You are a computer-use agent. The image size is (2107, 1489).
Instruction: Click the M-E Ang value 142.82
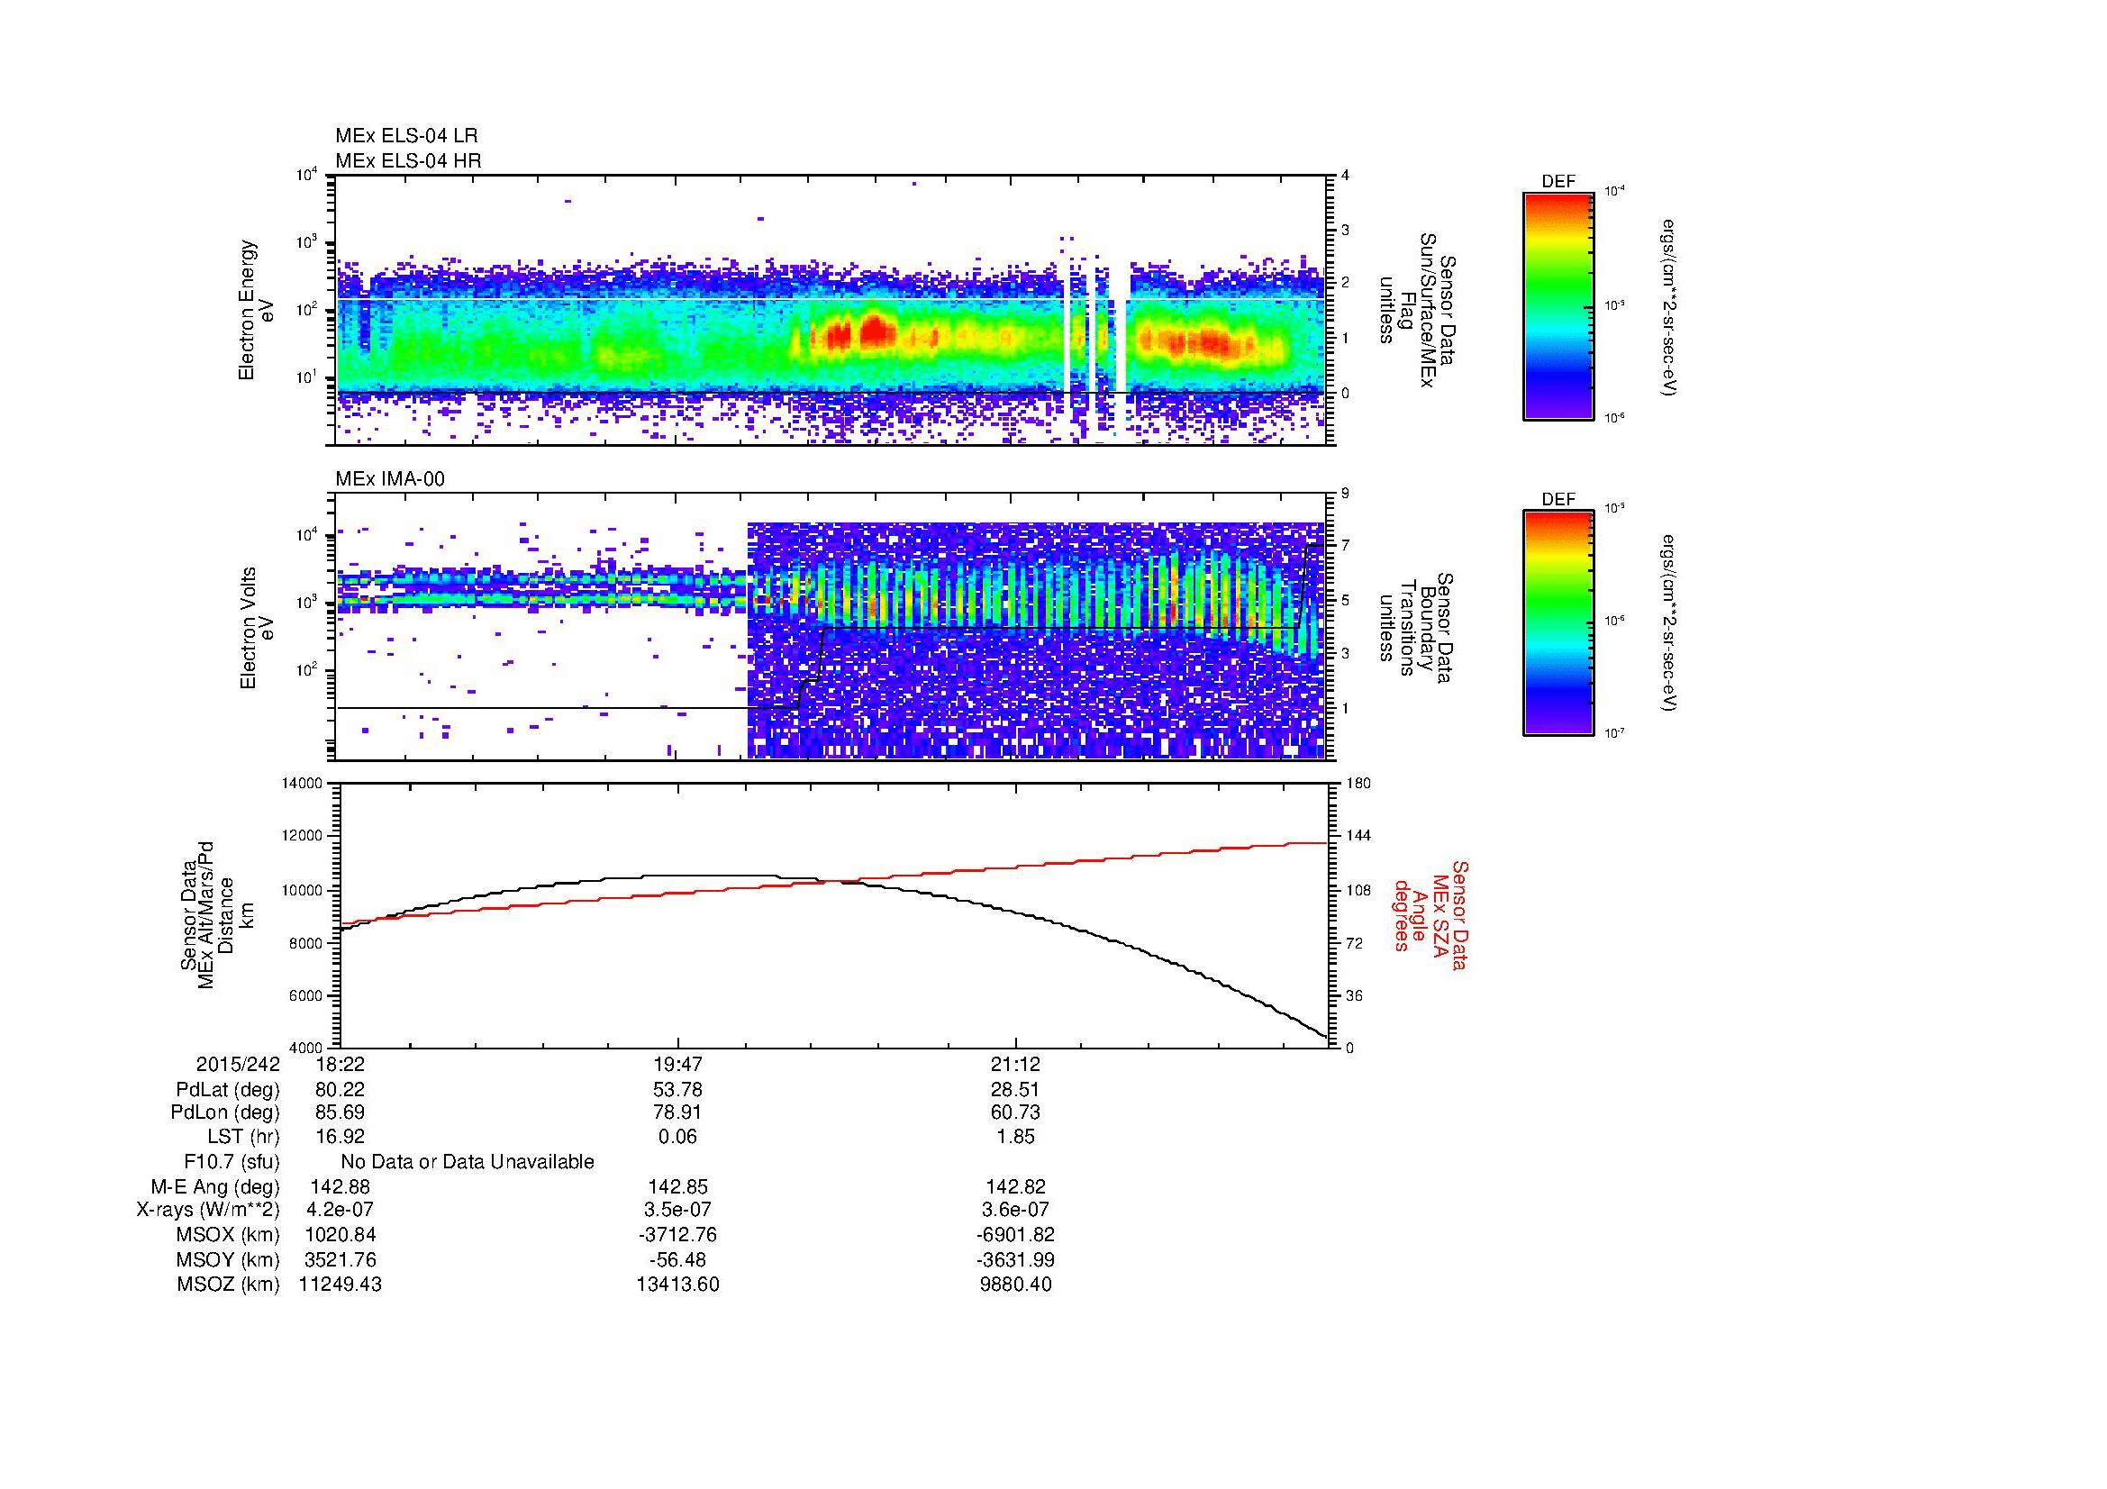[1015, 1186]
